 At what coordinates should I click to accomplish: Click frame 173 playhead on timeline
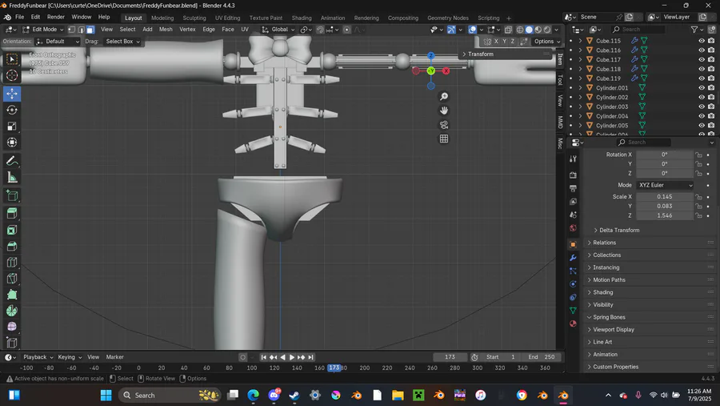coord(334,368)
